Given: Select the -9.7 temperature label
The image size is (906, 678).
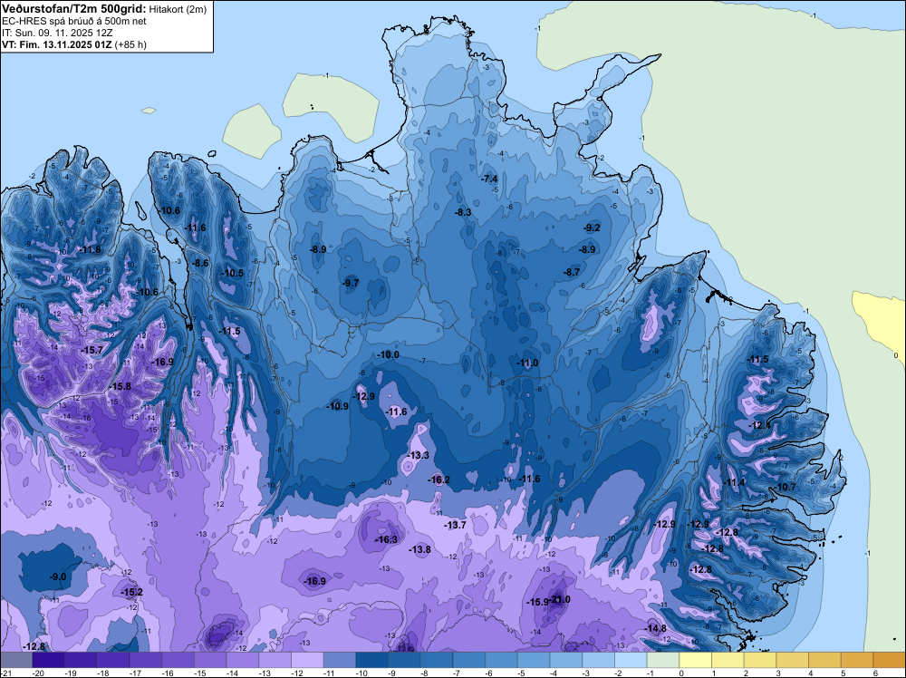Looking at the screenshot, I should (x=351, y=283).
